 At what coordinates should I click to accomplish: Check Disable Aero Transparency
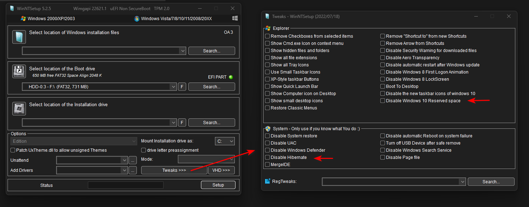[x=383, y=58]
